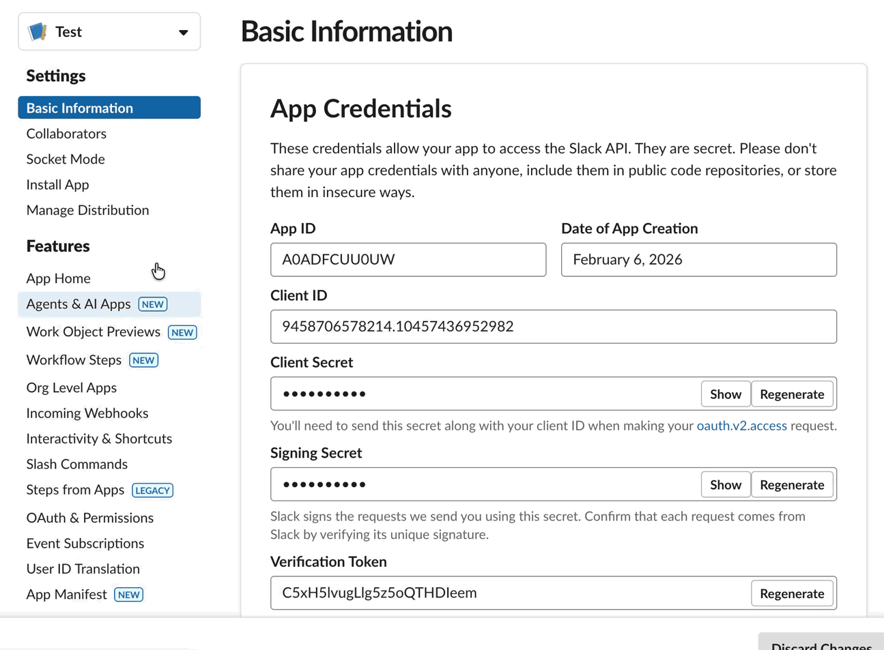
Task: Open Socket Mode settings
Action: (x=66, y=159)
